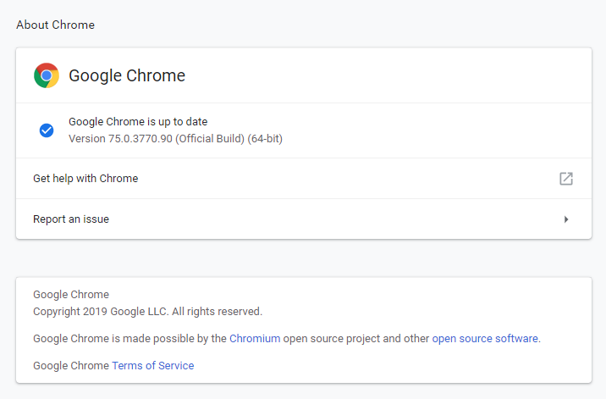Click the (Official Build) text
606x399 pixels.
[x=210, y=139]
